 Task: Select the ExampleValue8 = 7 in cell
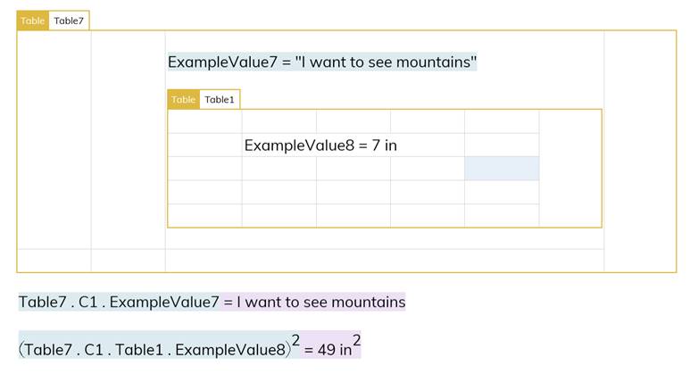[x=320, y=145]
